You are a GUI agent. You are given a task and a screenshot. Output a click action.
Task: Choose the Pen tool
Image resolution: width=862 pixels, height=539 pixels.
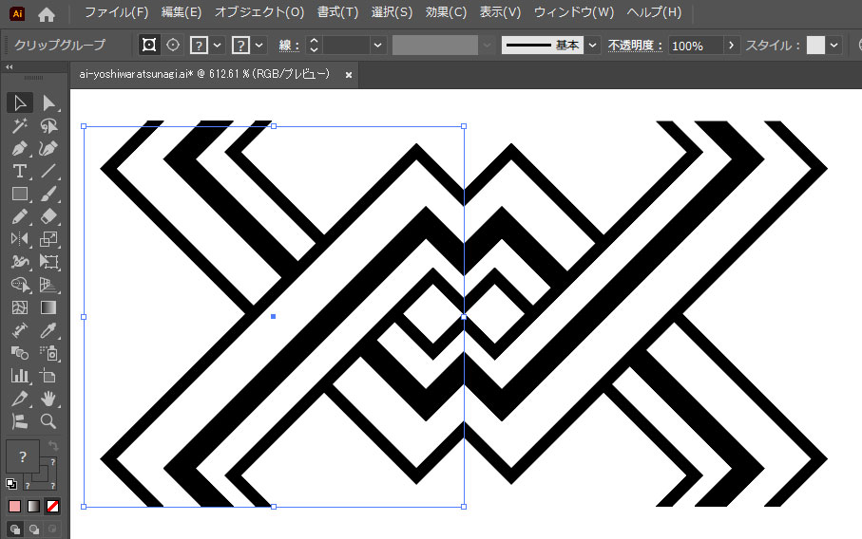[19, 149]
